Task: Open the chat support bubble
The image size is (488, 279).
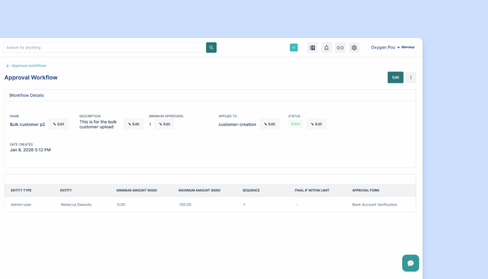Action: pos(410,263)
